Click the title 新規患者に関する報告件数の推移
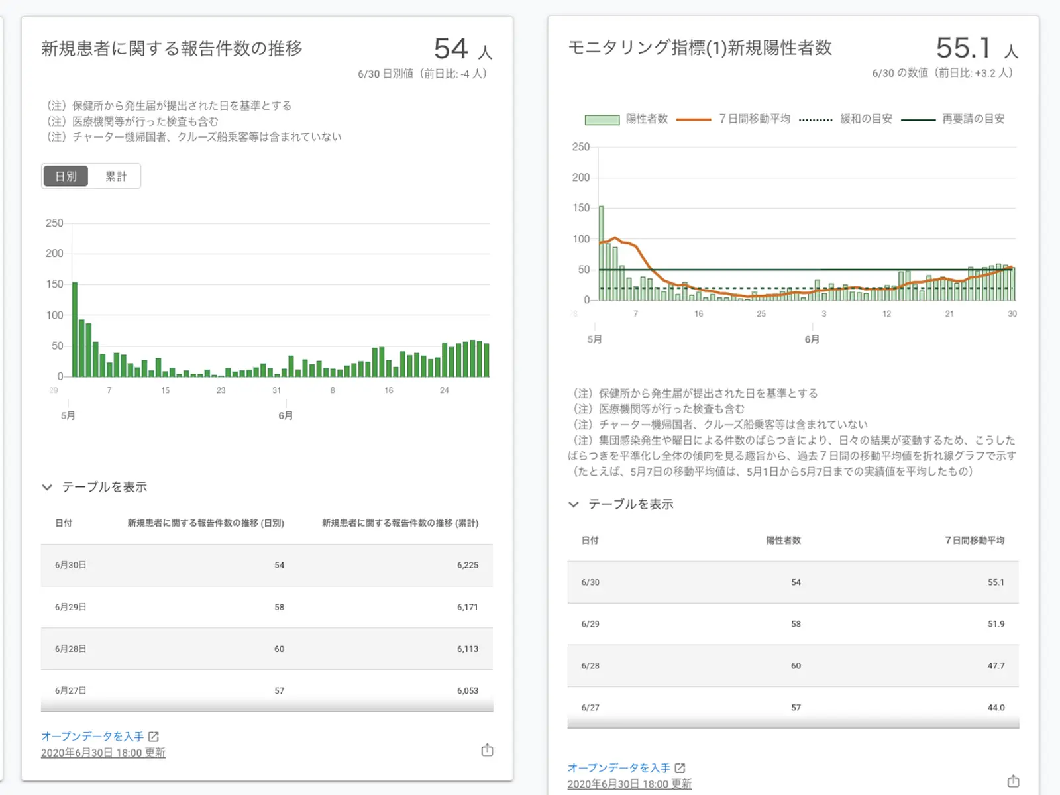The height and width of the screenshot is (795, 1060). pos(172,48)
